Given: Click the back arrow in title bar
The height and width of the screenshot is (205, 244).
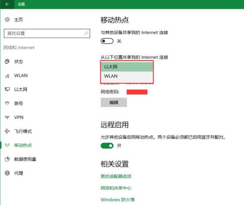Looking at the screenshot, I should tap(7, 4).
